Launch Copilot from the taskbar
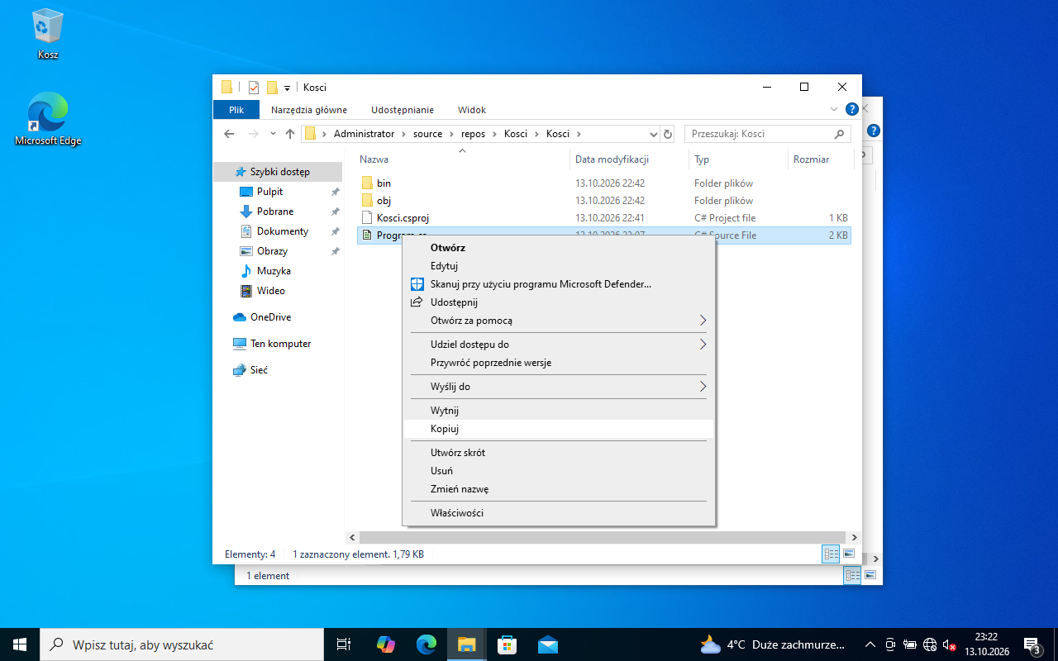This screenshot has height=661, width=1058. 386,644
